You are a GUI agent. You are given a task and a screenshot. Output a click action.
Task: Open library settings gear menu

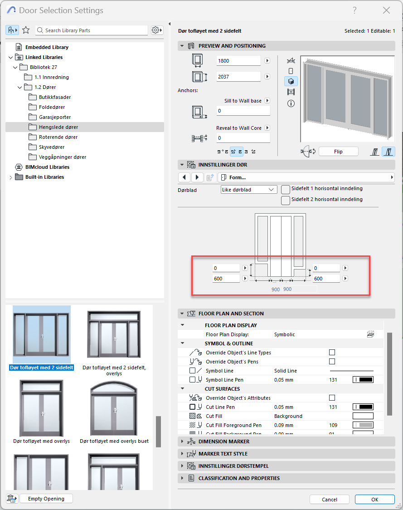click(156, 30)
